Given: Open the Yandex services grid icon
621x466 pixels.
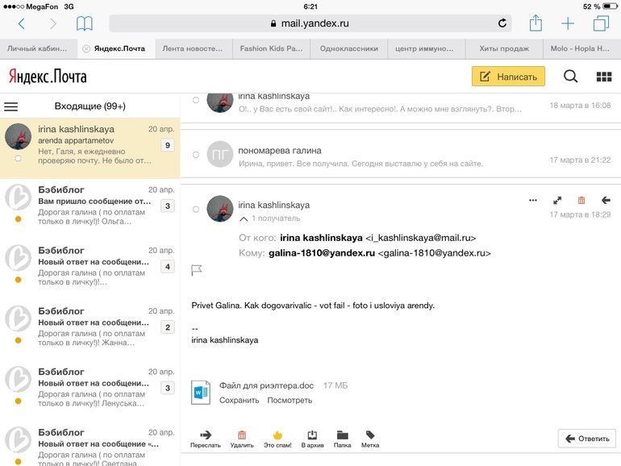Looking at the screenshot, I should [603, 77].
